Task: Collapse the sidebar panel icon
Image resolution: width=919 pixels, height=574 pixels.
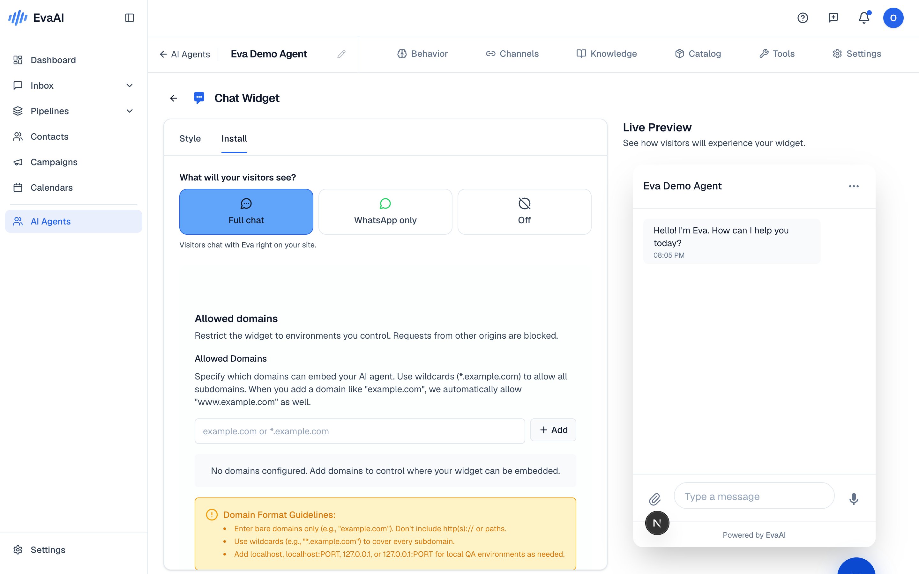Action: (130, 18)
